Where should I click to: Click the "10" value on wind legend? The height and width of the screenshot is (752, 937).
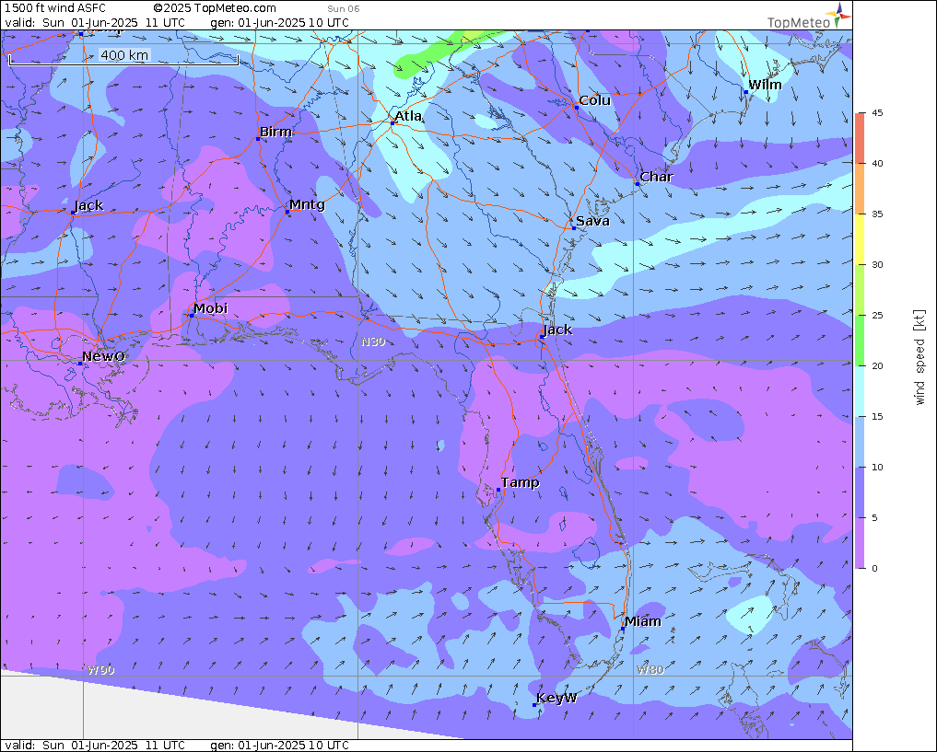pyautogui.click(x=877, y=468)
